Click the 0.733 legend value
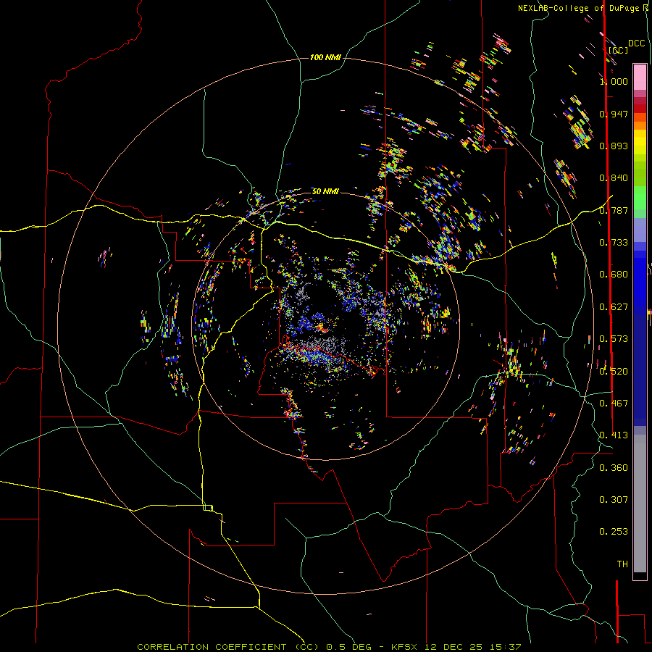652x652 pixels. coord(614,243)
